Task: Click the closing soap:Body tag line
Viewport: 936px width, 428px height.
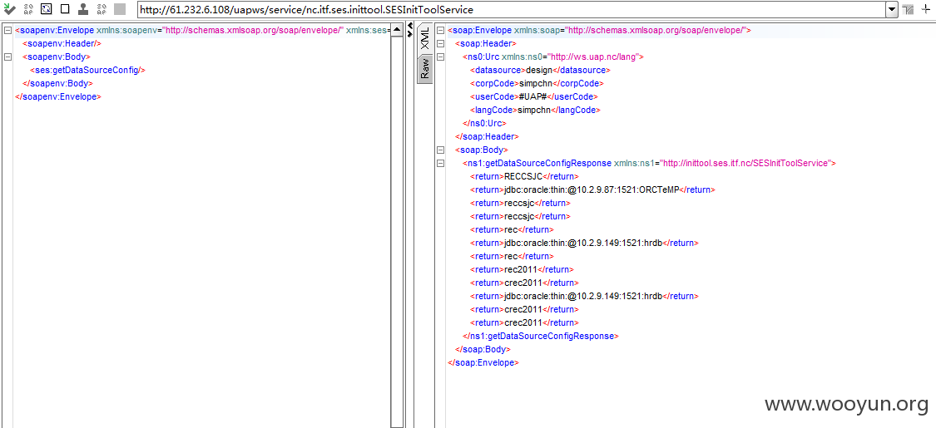Action: click(483, 349)
